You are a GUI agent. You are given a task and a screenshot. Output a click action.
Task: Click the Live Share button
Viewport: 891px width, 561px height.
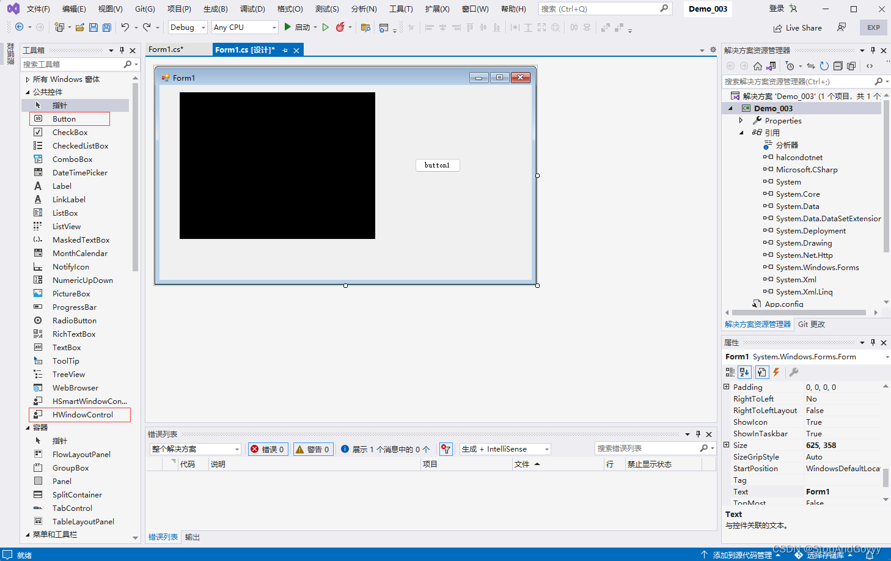[798, 28]
